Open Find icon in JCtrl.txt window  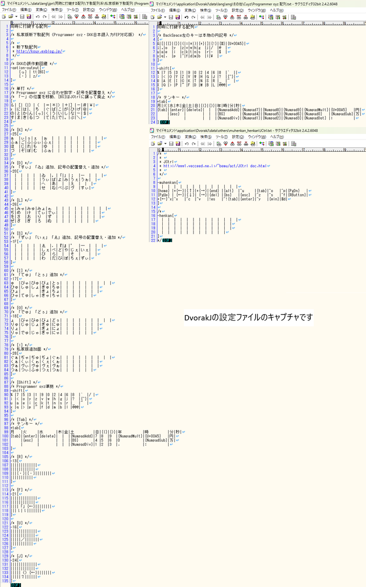[x=218, y=144]
